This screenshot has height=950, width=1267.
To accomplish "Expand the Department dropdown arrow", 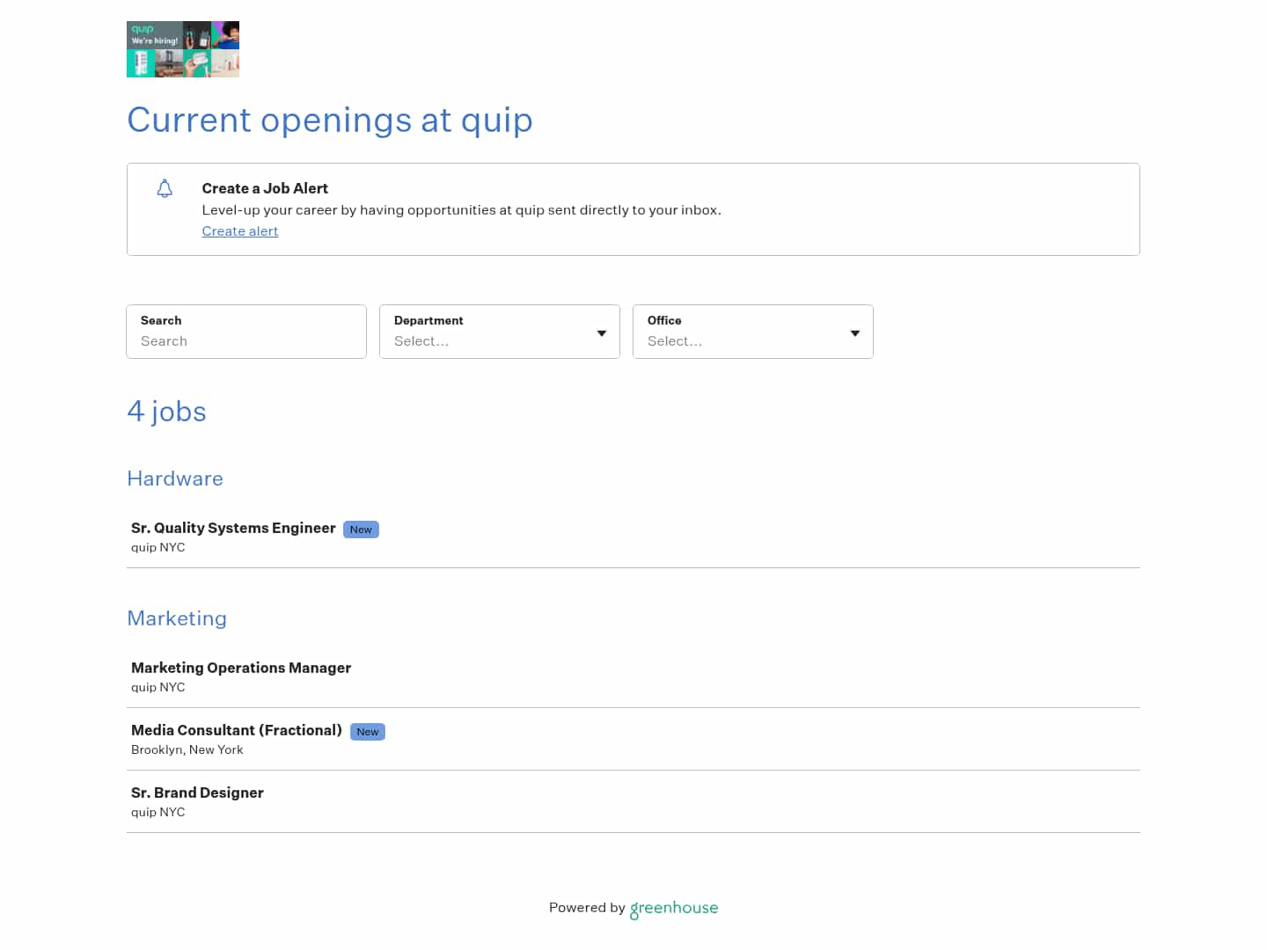I will click(602, 333).
